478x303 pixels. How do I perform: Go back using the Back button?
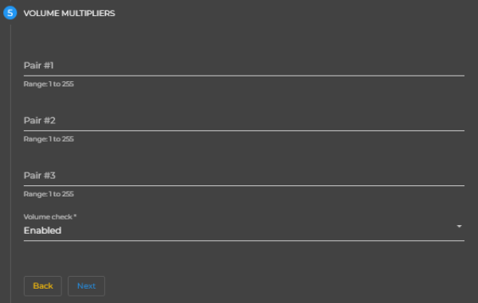coord(43,286)
